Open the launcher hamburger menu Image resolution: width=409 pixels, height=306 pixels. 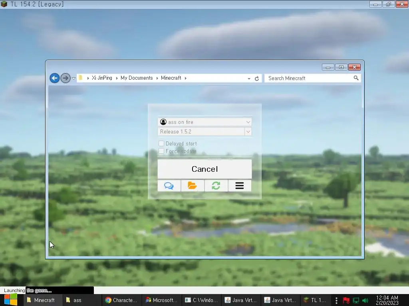tap(240, 186)
